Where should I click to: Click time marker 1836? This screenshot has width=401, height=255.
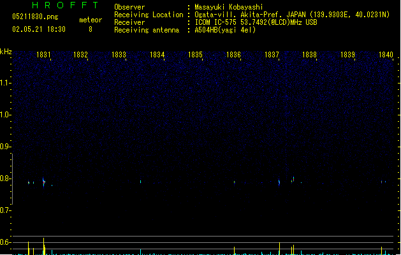click(x=233, y=55)
